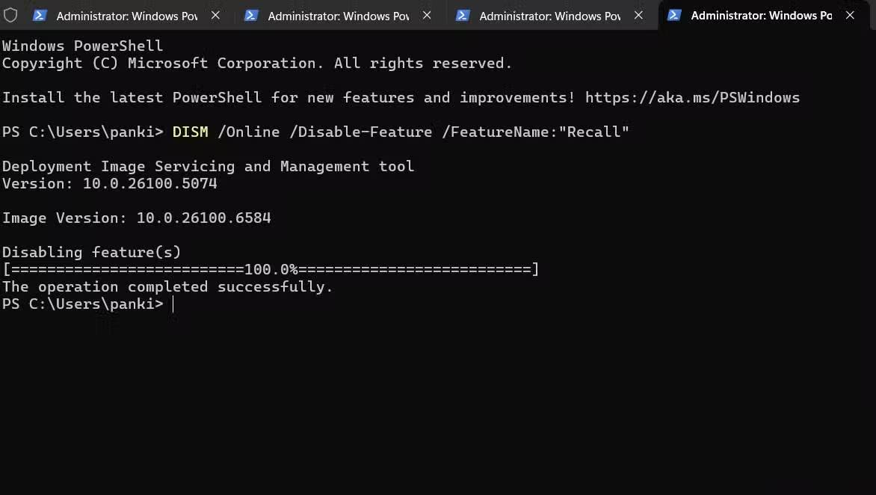
Task: Switch to the second Administrator PowerShell tab
Action: click(331, 15)
